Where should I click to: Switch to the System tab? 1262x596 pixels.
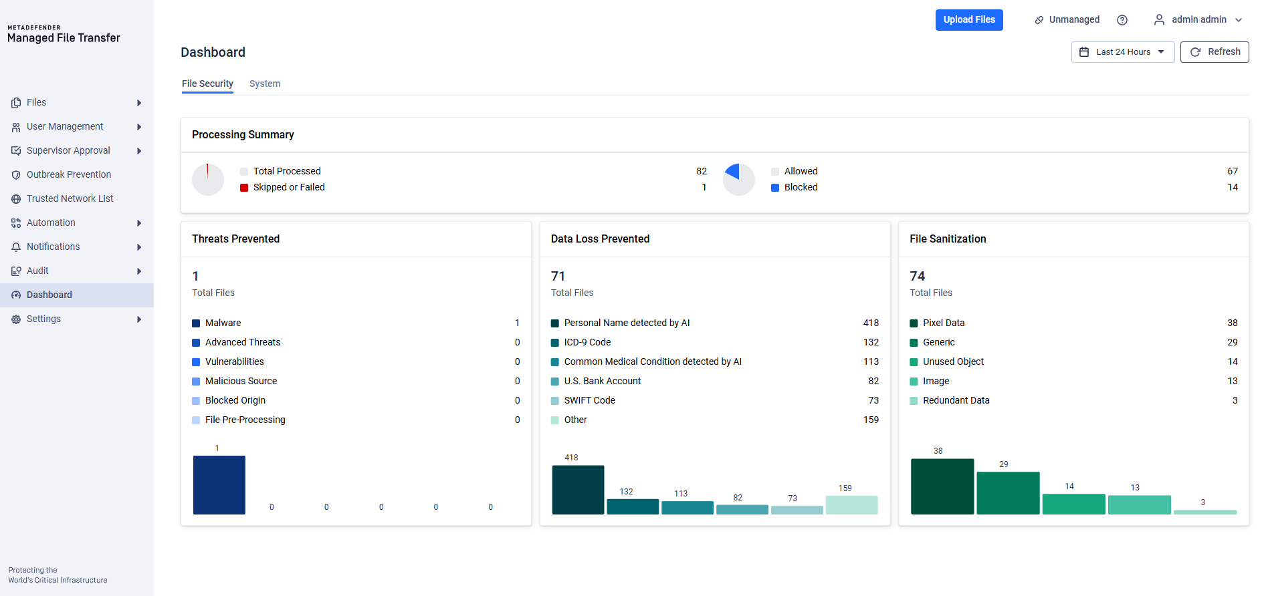click(x=265, y=84)
